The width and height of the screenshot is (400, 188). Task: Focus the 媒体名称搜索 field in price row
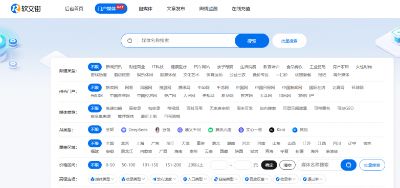(x=319, y=165)
